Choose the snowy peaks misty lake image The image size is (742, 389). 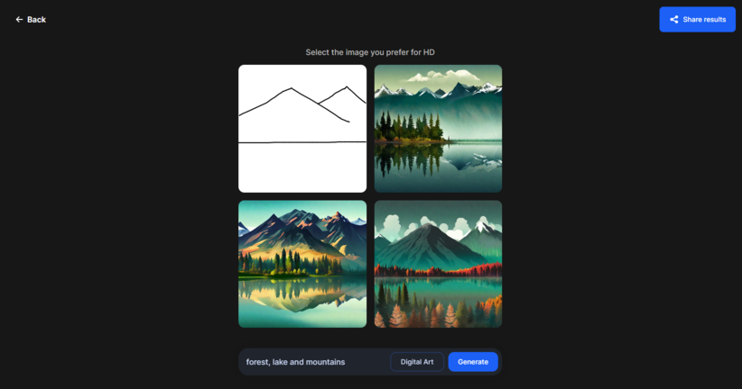[438, 129]
